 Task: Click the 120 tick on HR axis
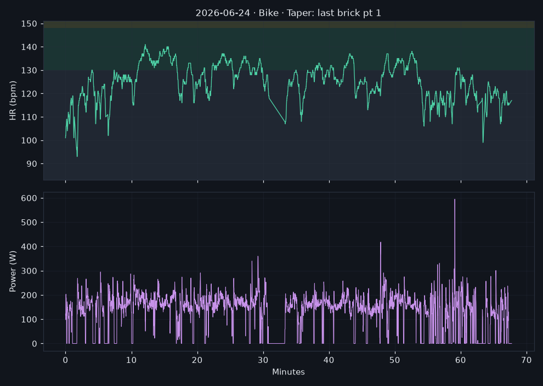tap(29, 94)
